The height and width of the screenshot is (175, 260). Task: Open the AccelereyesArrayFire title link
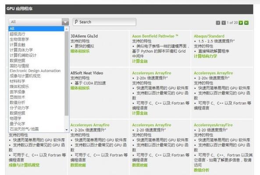click(x=213, y=125)
